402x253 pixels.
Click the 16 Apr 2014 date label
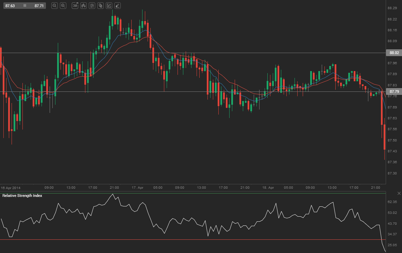coord(11,187)
